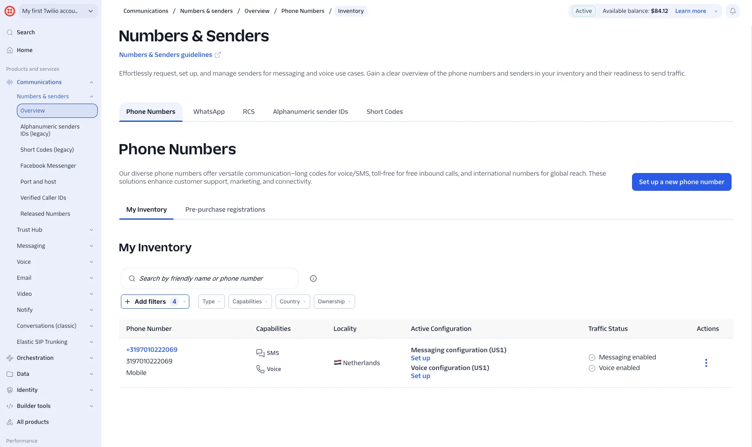Click the All products icon
752x447 pixels.
[x=10, y=422]
